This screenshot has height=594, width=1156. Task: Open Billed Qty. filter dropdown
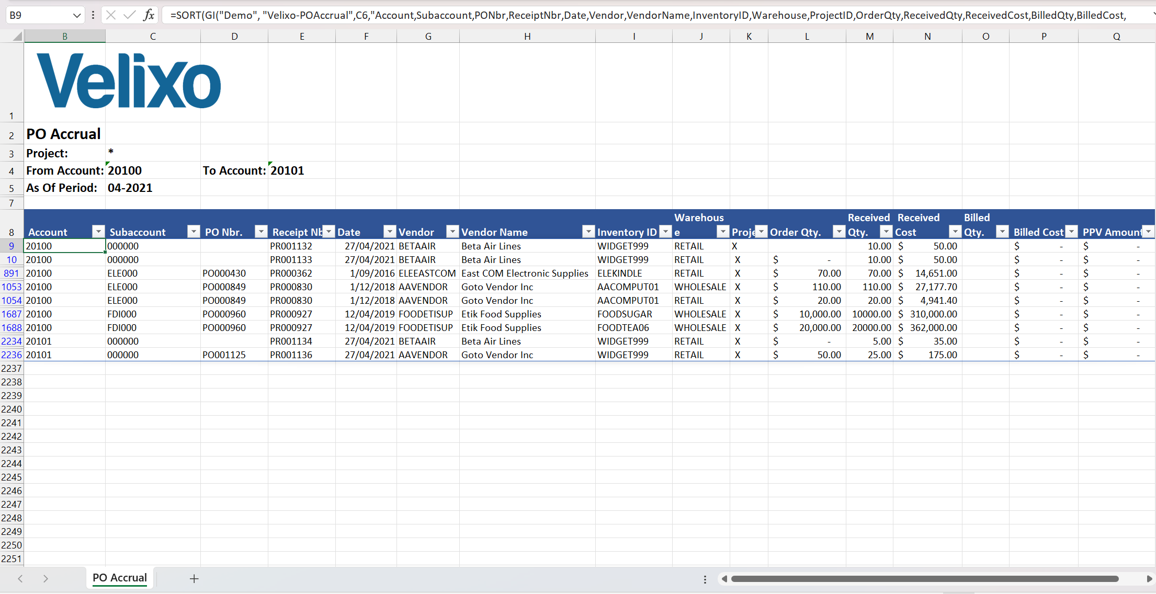[x=1002, y=231]
